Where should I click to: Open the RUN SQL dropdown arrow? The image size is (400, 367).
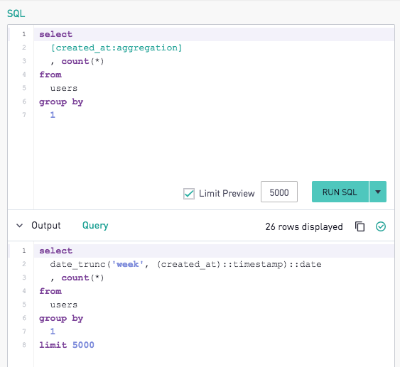click(378, 192)
